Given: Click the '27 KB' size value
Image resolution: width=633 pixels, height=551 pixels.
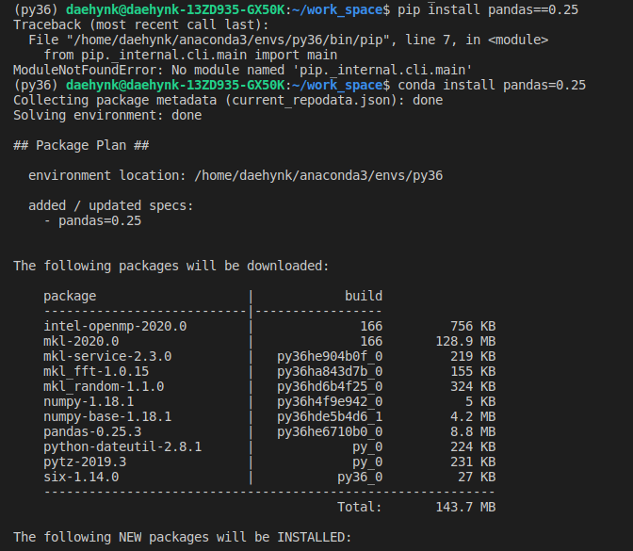Looking at the screenshot, I should pos(477,478).
